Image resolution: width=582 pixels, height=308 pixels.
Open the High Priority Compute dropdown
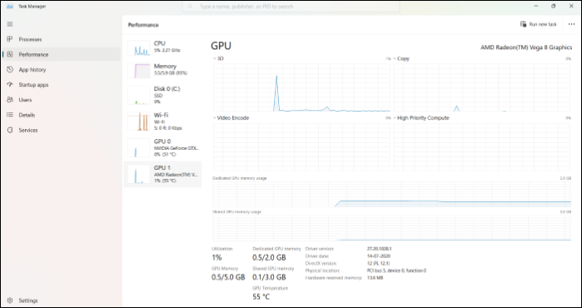pos(395,118)
